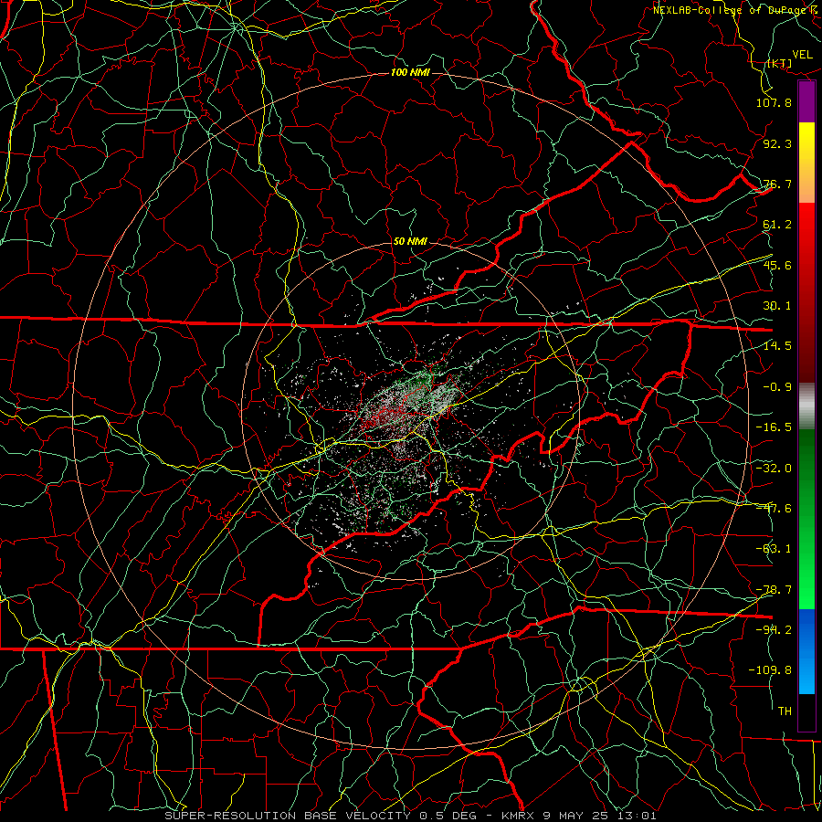Screen dimensions: 822x822
Task: Click the 50 NMI range ring label
Action: pos(410,241)
